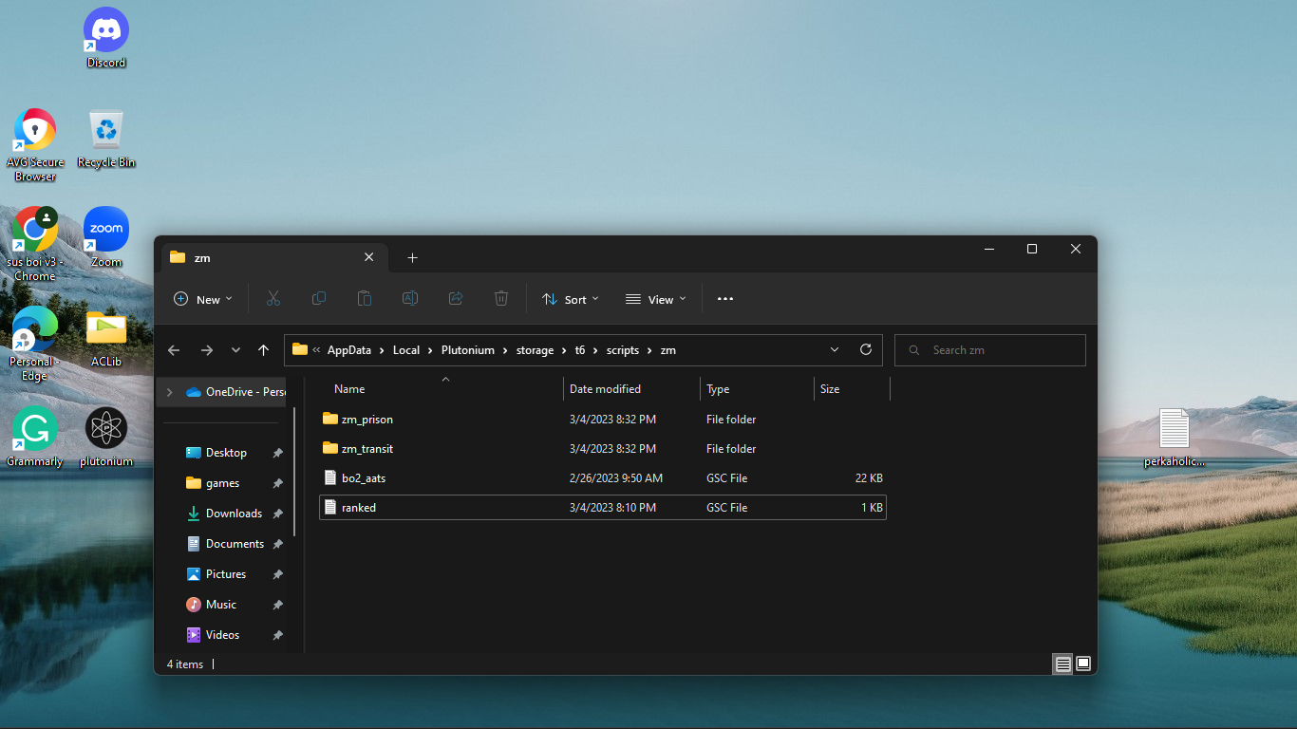Select the sus boi v3 Chrome shortcut
1297x729 pixels.
(x=35, y=244)
